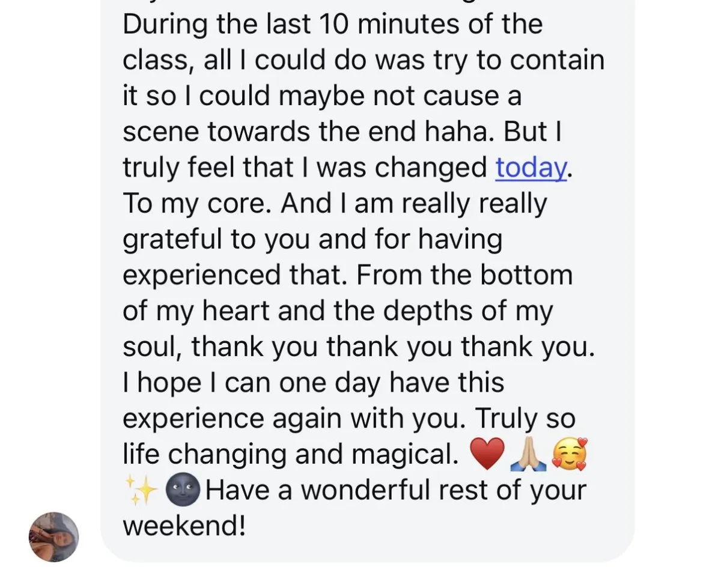
Task: Click the line "grateful to you and for having"
Action: [312, 240]
